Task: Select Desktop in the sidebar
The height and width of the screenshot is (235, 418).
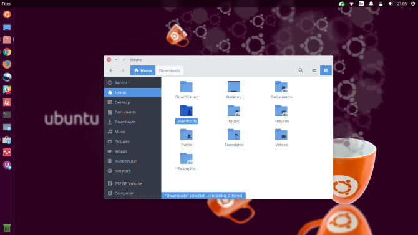Action: [132, 102]
